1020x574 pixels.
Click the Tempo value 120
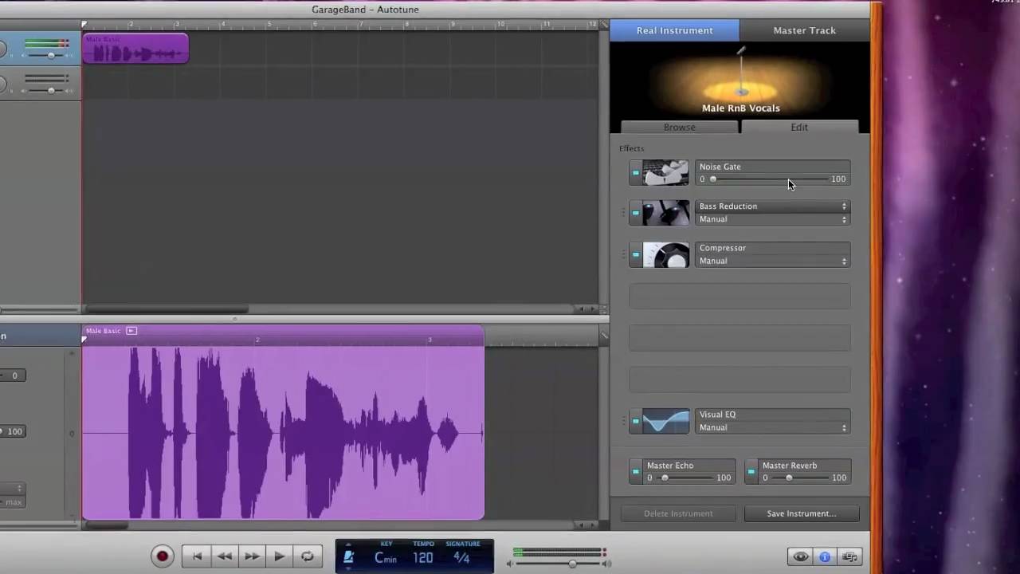423,558
